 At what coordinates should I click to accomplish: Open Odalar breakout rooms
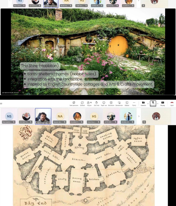pos(127,103)
